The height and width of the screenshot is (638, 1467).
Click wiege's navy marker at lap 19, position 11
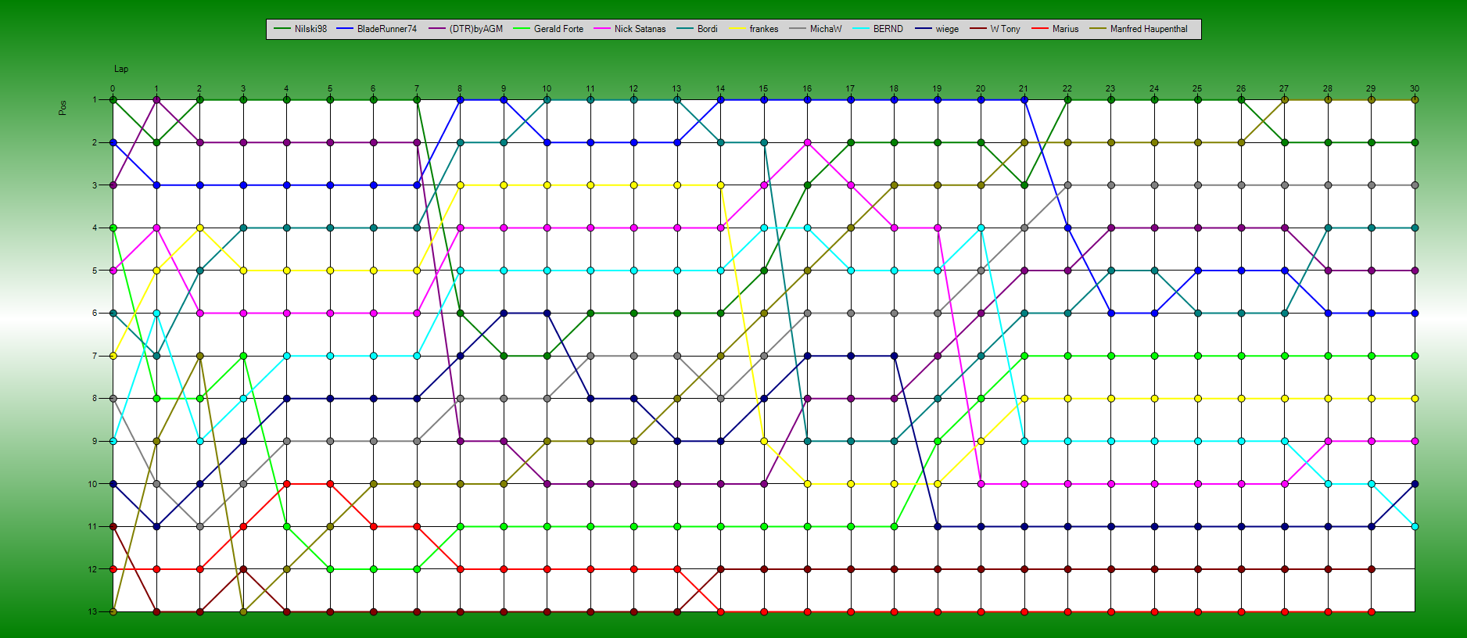click(937, 526)
